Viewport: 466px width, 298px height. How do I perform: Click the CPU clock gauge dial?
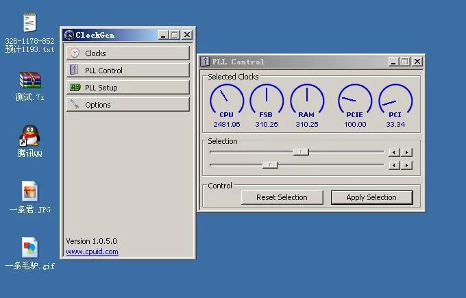tap(226, 101)
